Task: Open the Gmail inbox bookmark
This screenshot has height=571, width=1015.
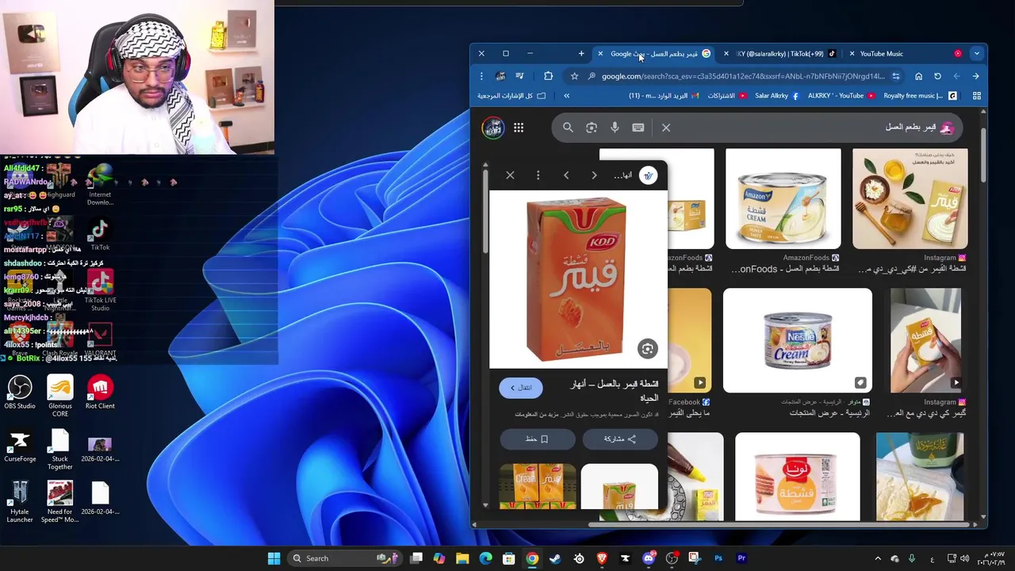Action: pyautogui.click(x=664, y=96)
